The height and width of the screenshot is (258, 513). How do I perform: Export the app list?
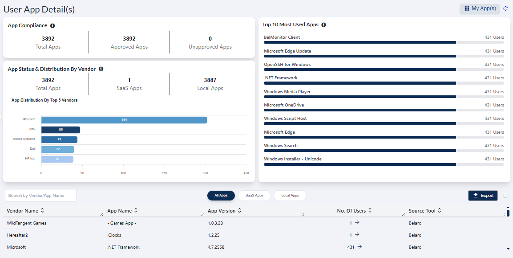pos(483,195)
